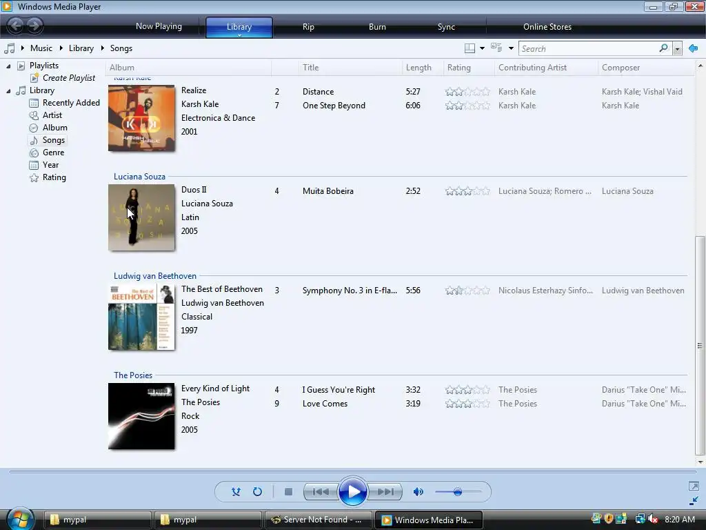The height and width of the screenshot is (530, 706).
Task: Skip to next track
Action: pos(385,491)
